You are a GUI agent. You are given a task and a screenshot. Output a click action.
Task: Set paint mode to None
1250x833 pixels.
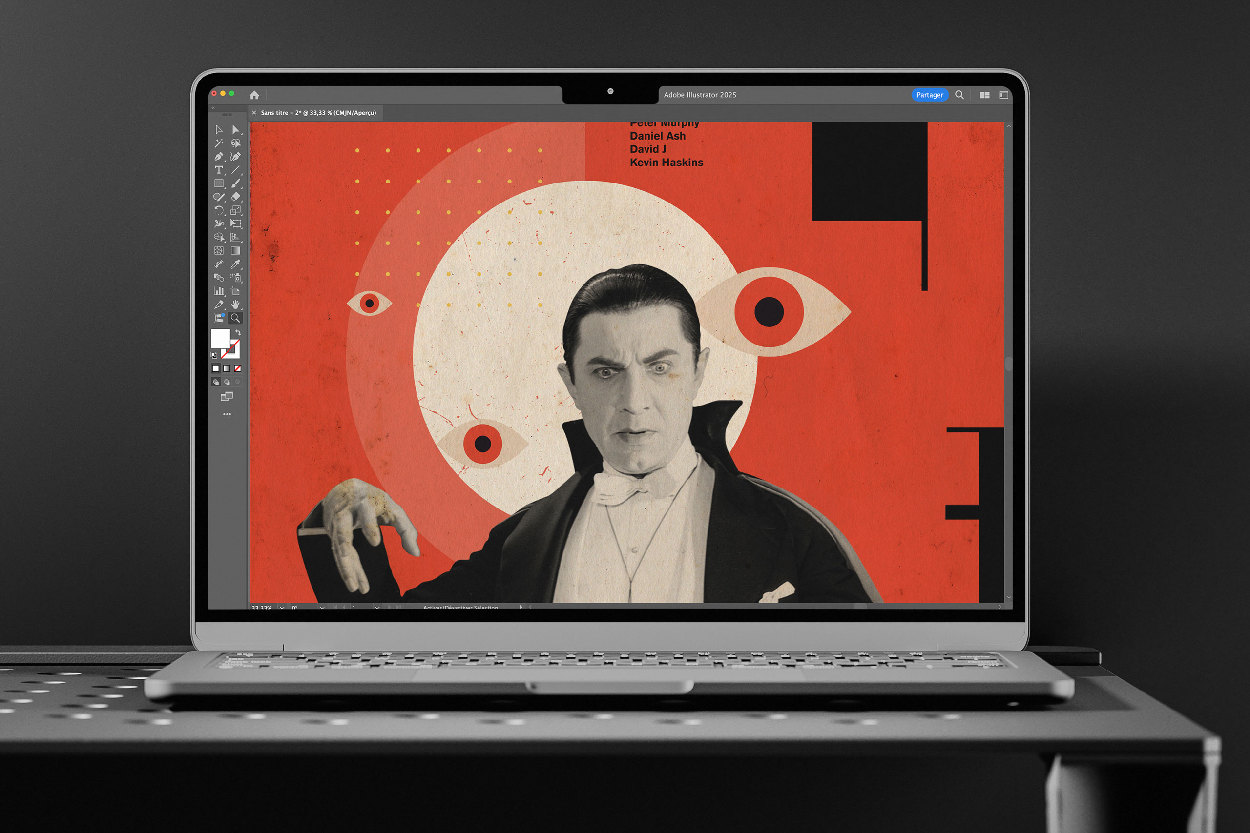coord(238,368)
